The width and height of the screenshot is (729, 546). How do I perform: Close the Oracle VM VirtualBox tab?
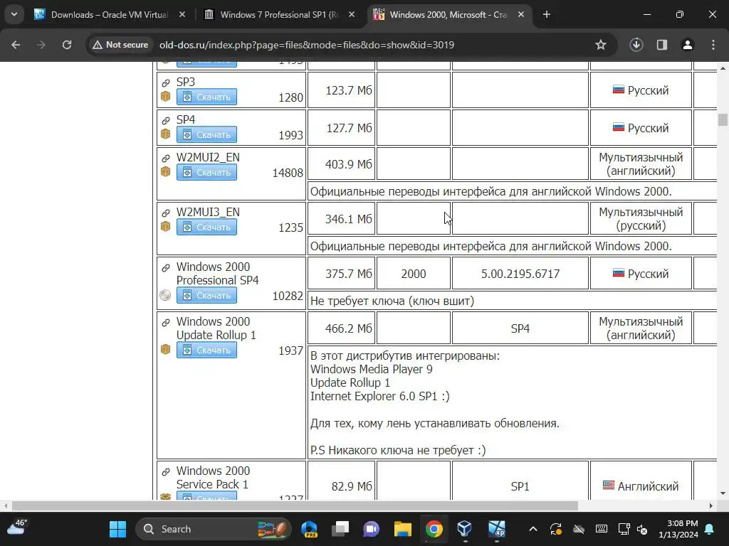pyautogui.click(x=182, y=14)
